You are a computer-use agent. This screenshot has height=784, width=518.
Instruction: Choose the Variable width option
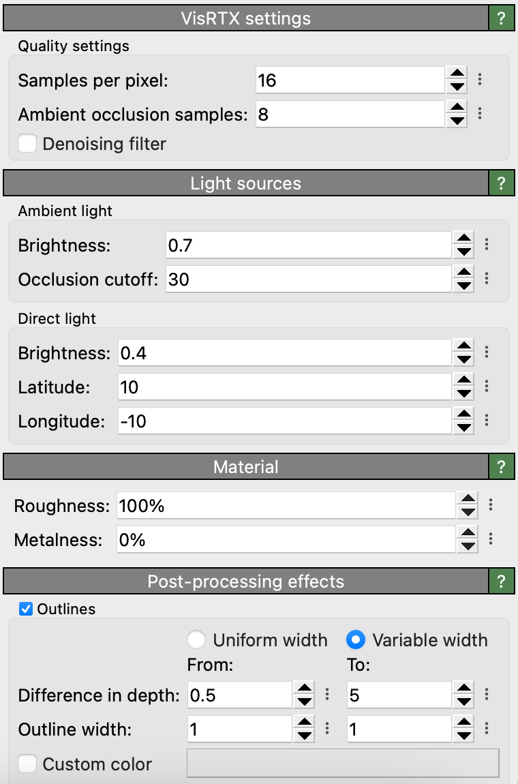356,640
